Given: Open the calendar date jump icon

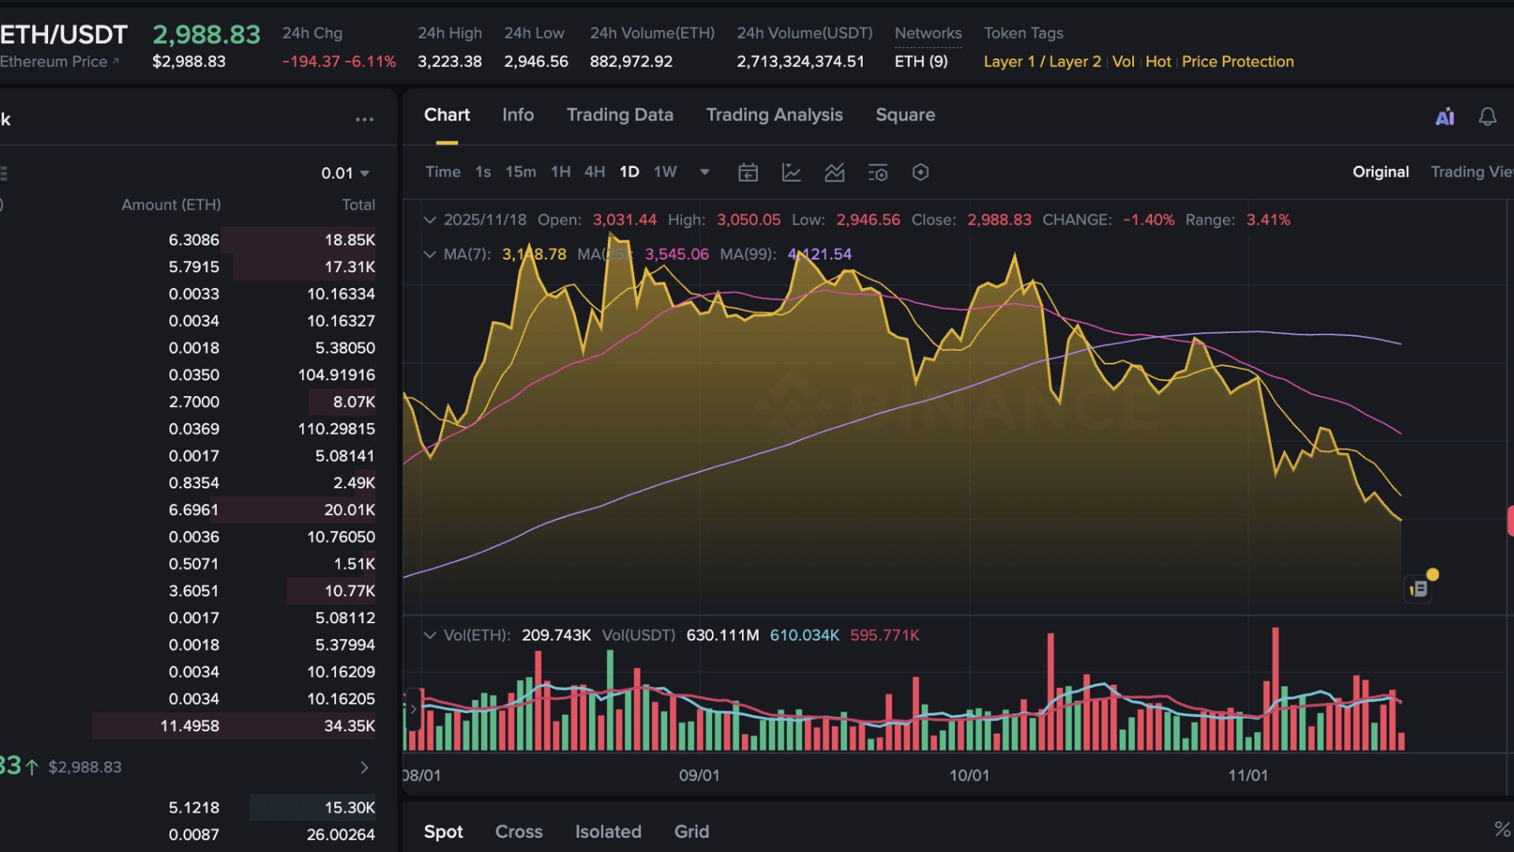Looking at the screenshot, I should (x=748, y=173).
